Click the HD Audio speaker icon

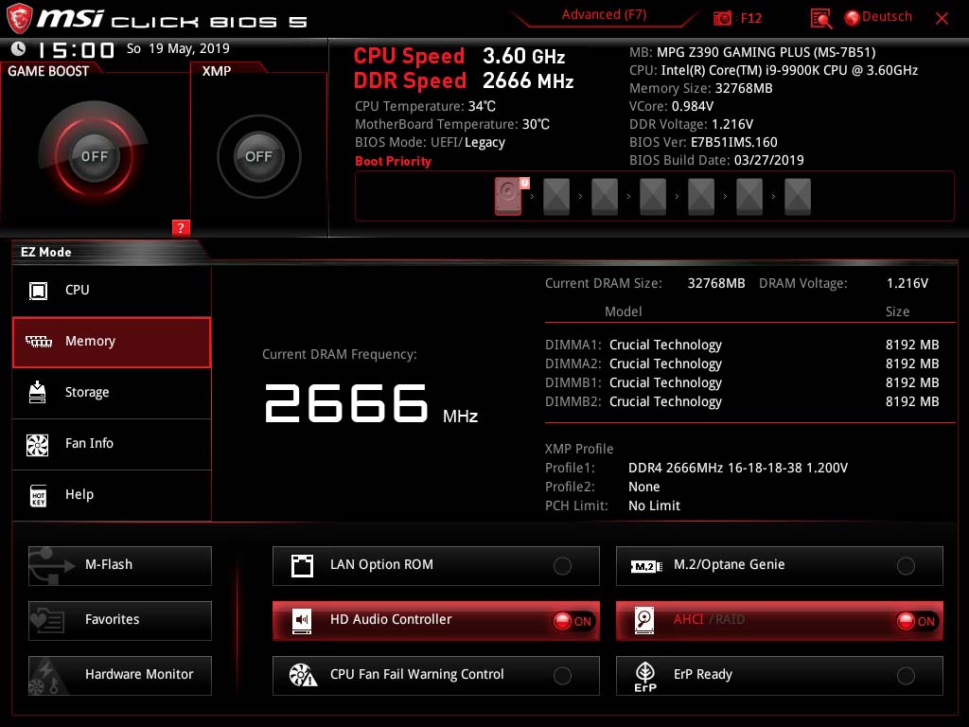(302, 621)
